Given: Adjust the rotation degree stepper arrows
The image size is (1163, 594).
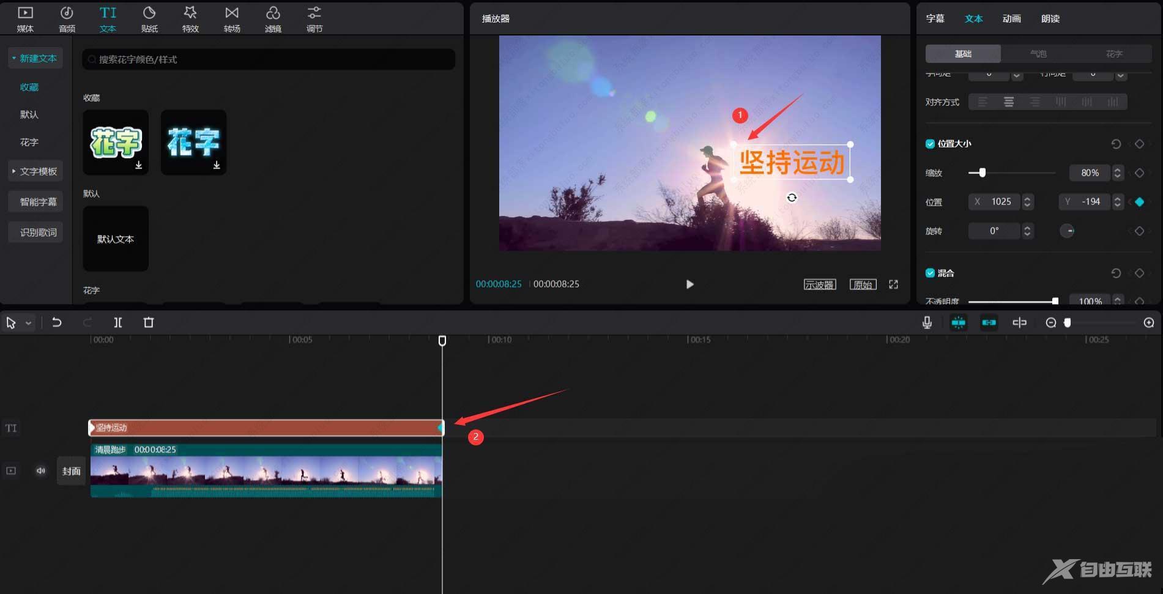Looking at the screenshot, I should (1027, 231).
